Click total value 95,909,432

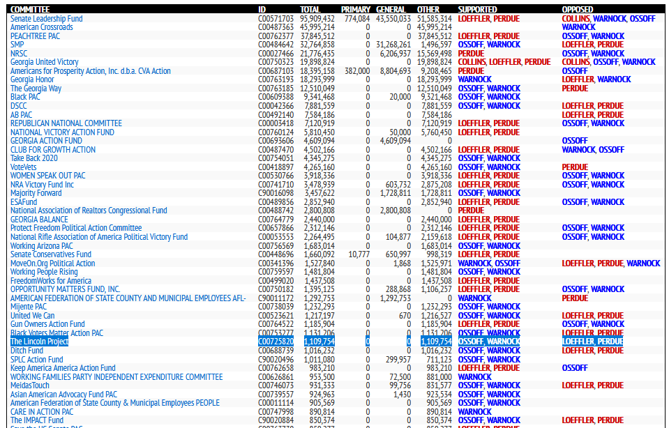click(x=317, y=19)
